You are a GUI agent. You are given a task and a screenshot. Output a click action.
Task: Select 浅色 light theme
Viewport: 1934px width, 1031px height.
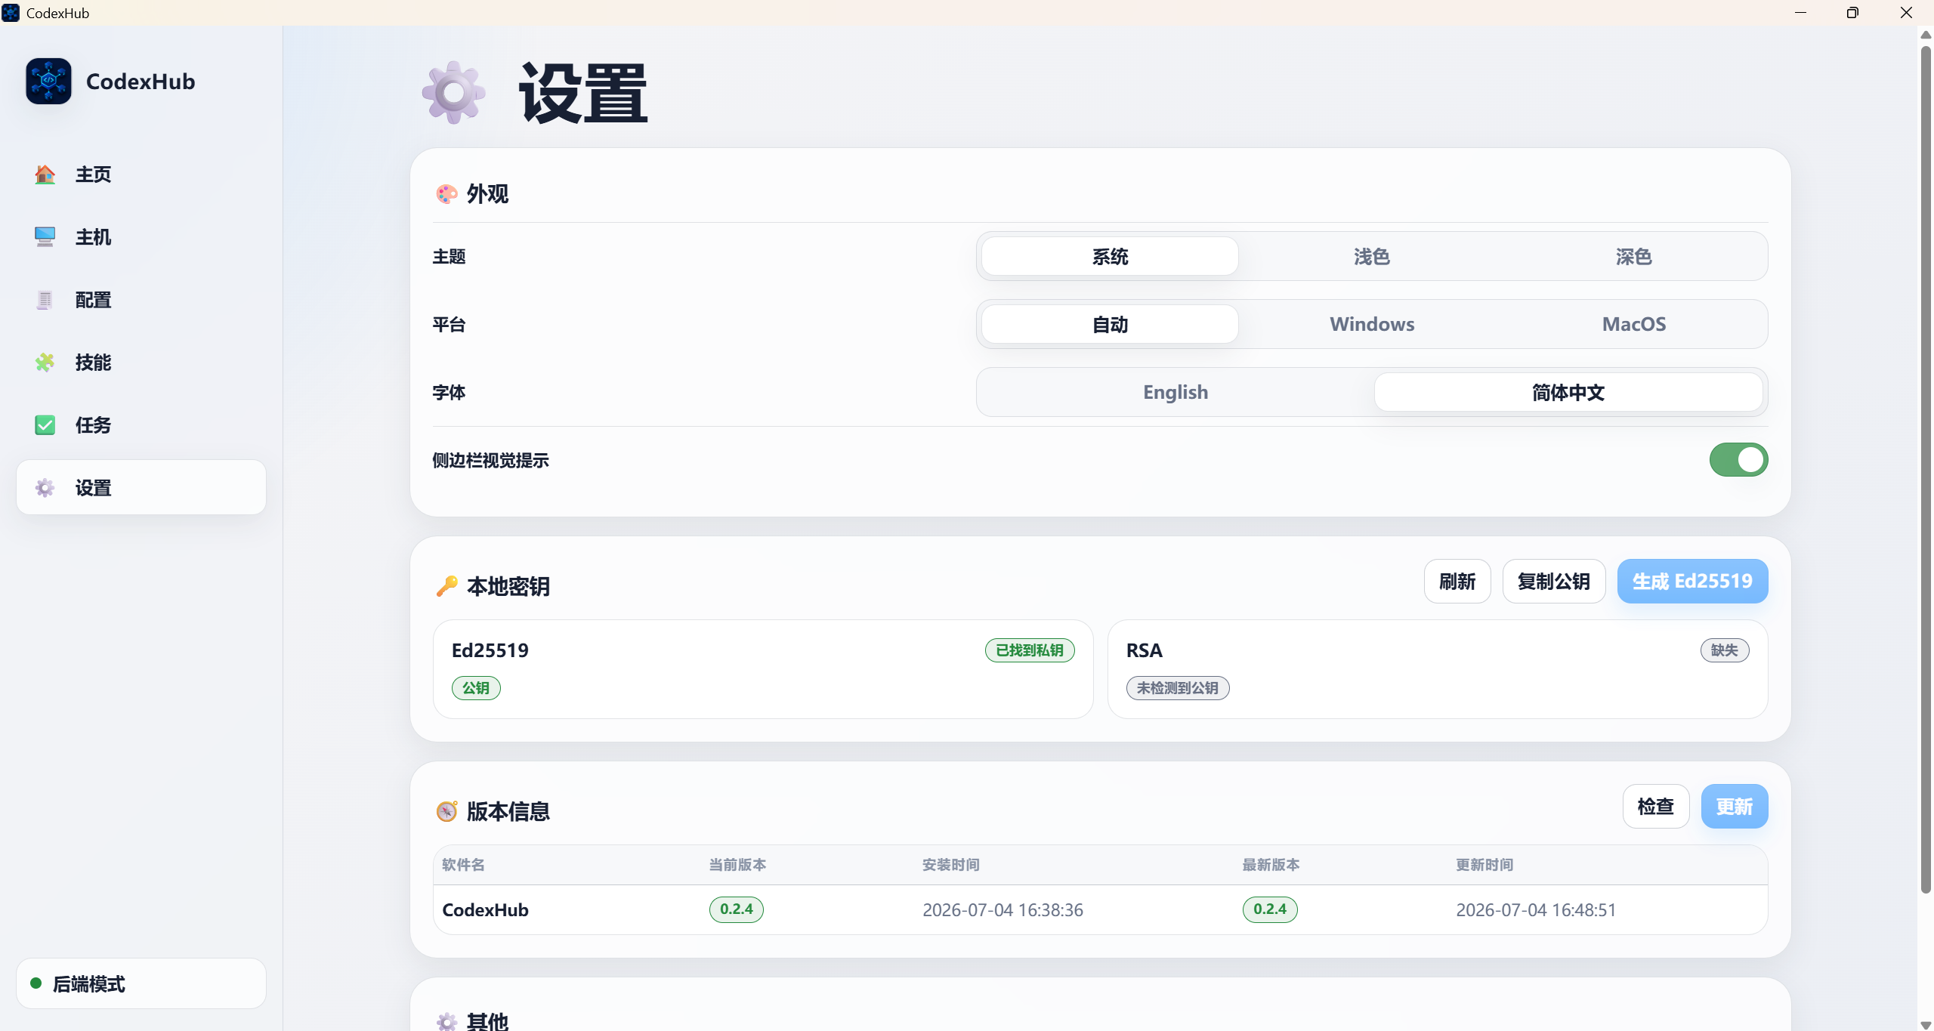1372,257
